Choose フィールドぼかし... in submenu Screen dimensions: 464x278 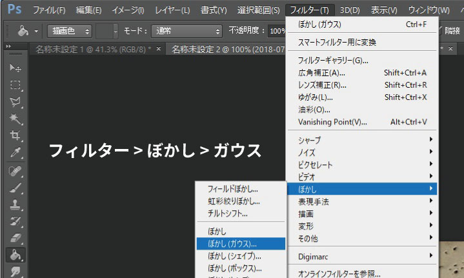click(241, 189)
